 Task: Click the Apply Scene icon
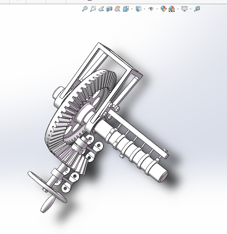click(x=172, y=9)
